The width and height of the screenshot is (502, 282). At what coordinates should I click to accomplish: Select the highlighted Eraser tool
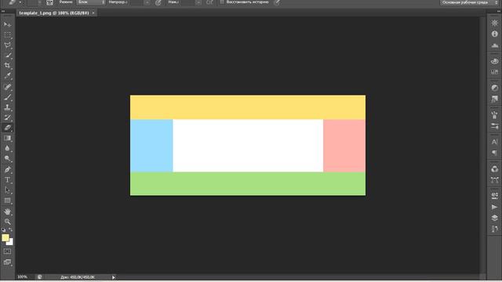click(x=7, y=128)
